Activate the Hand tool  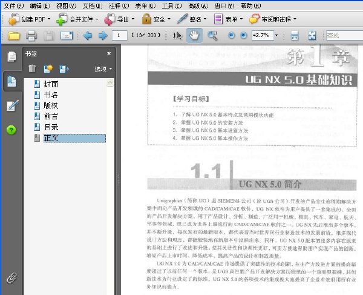(194, 35)
